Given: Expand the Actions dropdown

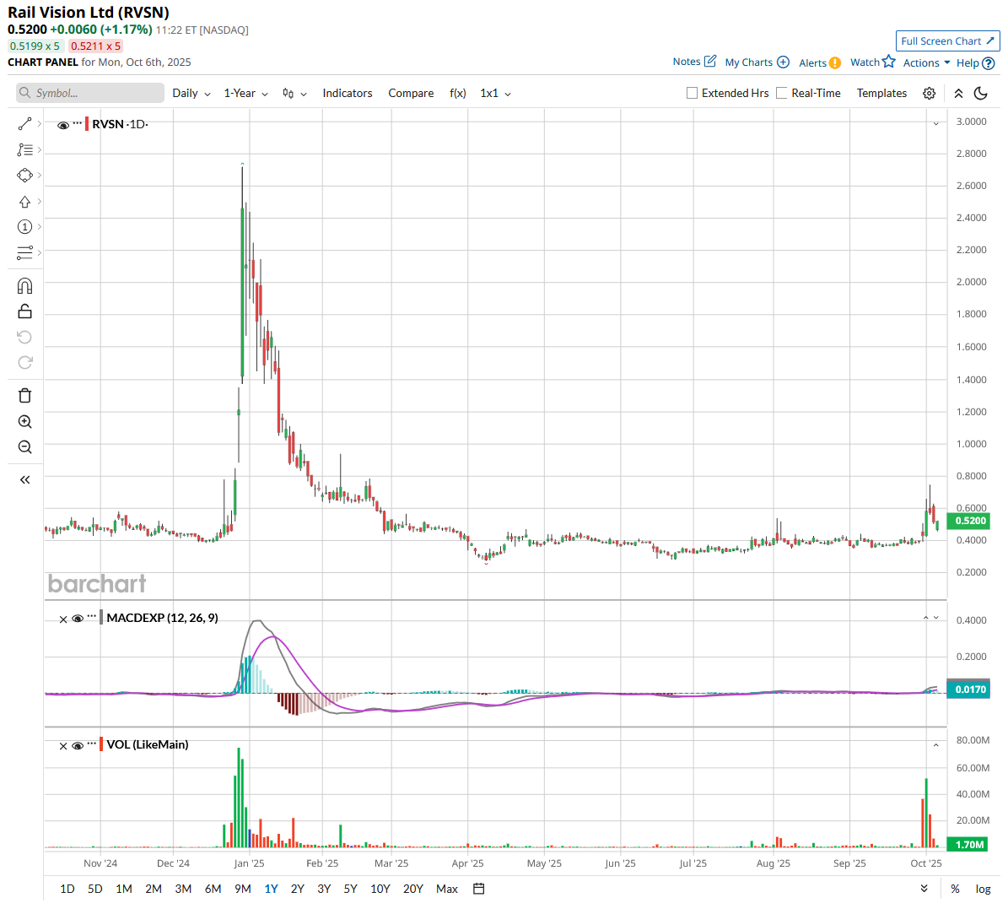Looking at the screenshot, I should [x=926, y=62].
